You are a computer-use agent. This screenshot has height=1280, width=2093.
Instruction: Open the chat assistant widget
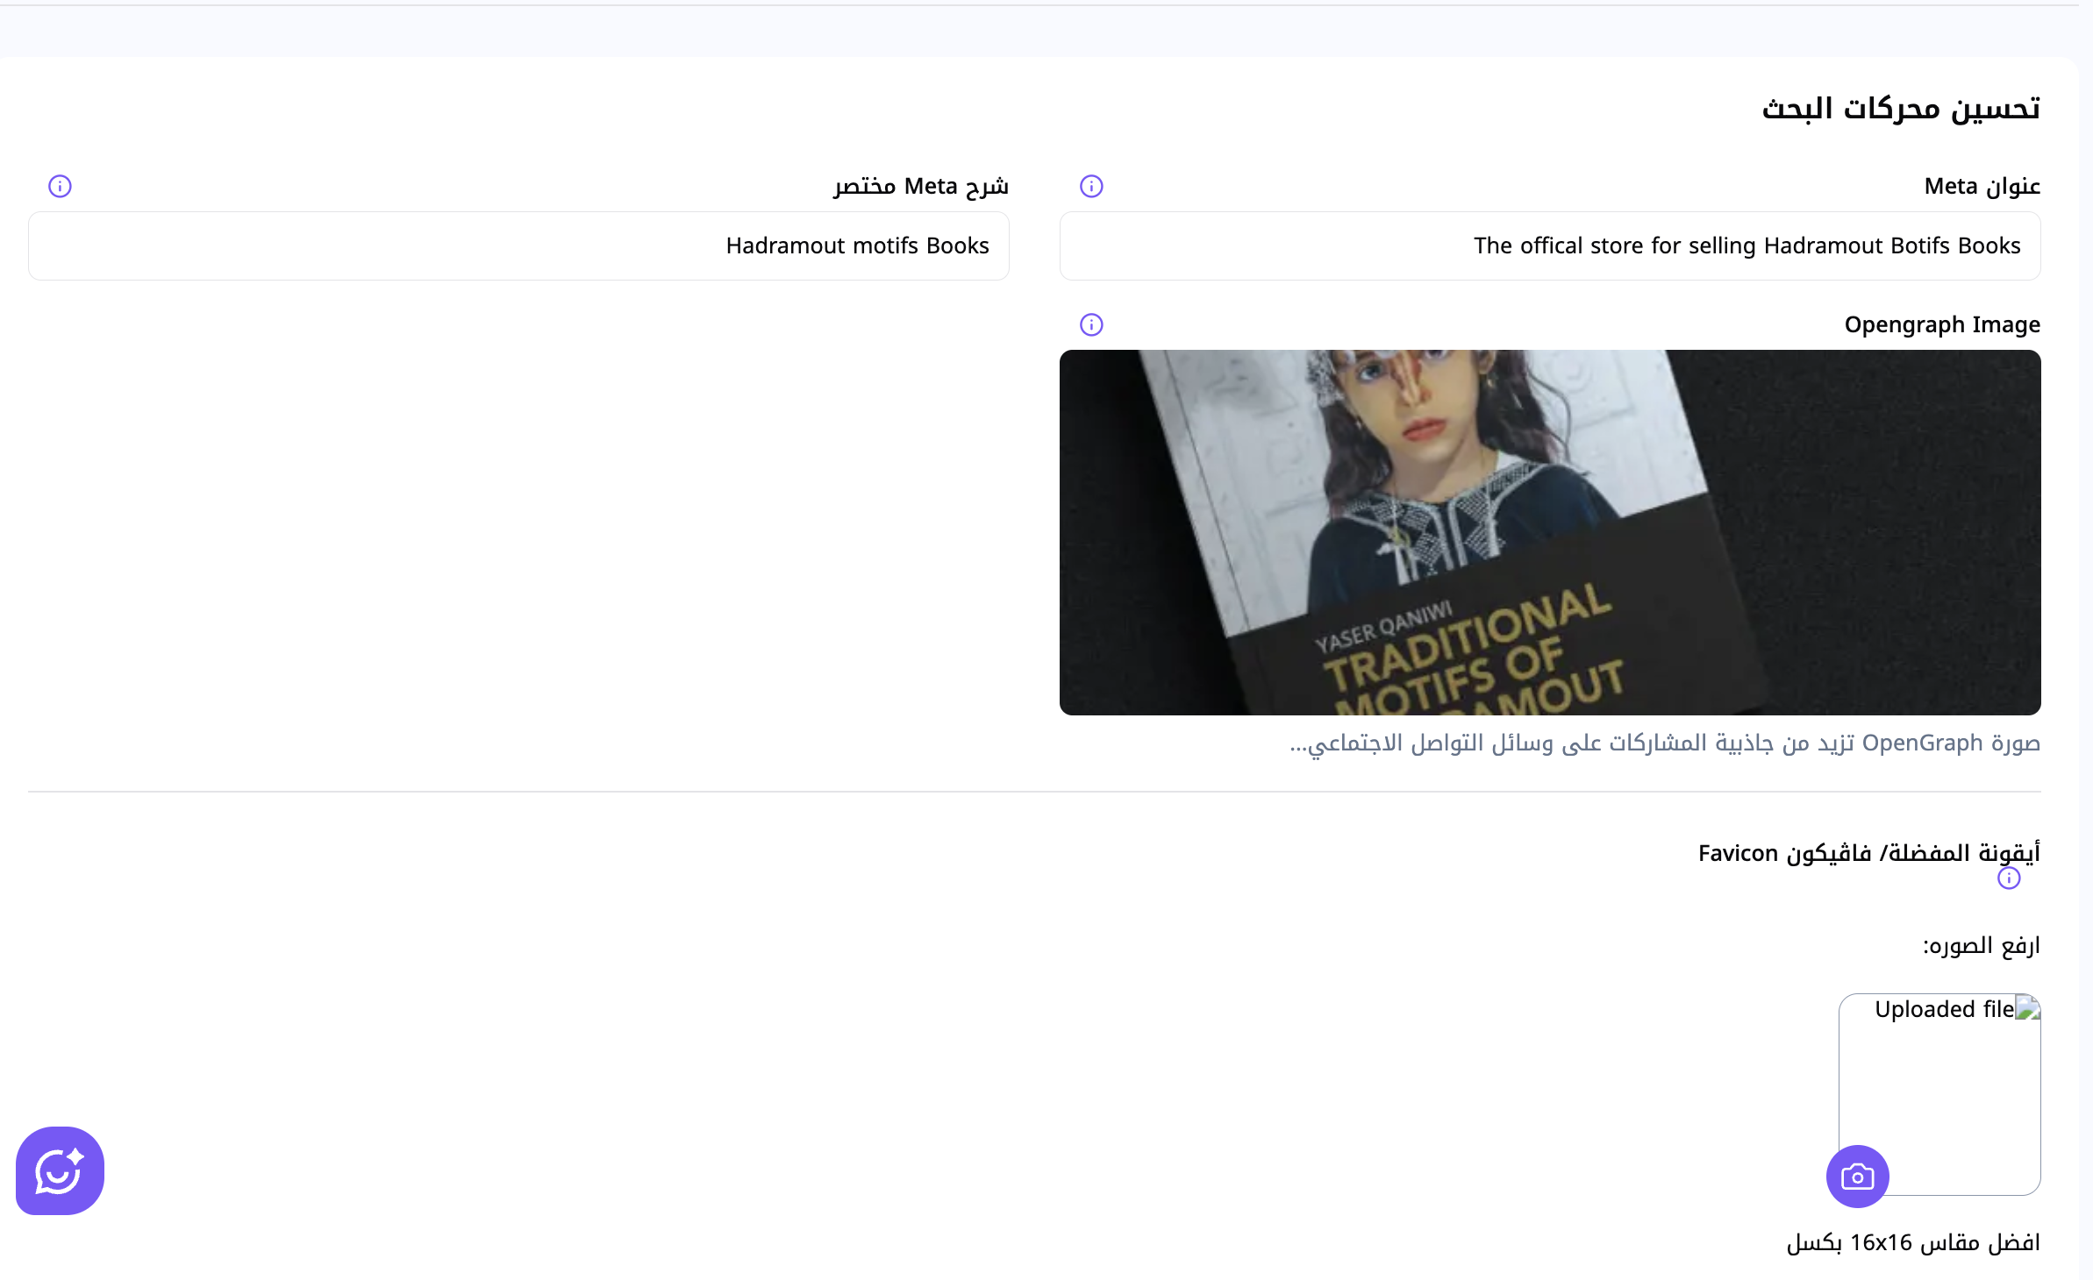coord(60,1170)
